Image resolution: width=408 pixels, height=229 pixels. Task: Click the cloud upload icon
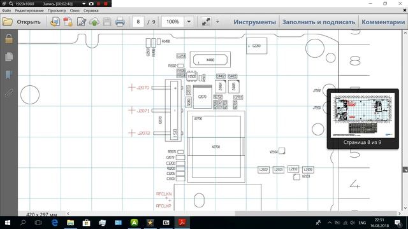pyautogui.click(x=94, y=22)
